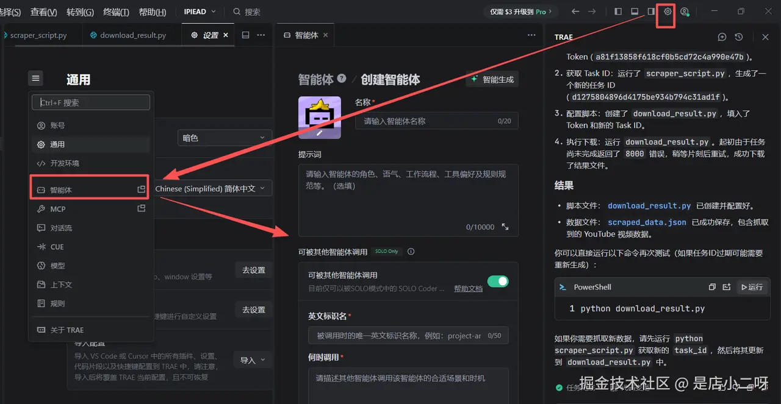Switch to the scraper_script.py tab
This screenshot has height=404, width=781.
tap(38, 35)
